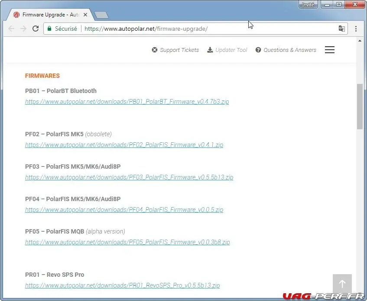Minimize the browser window
Viewport: 367px width, 301px height.
[x=327, y=5]
